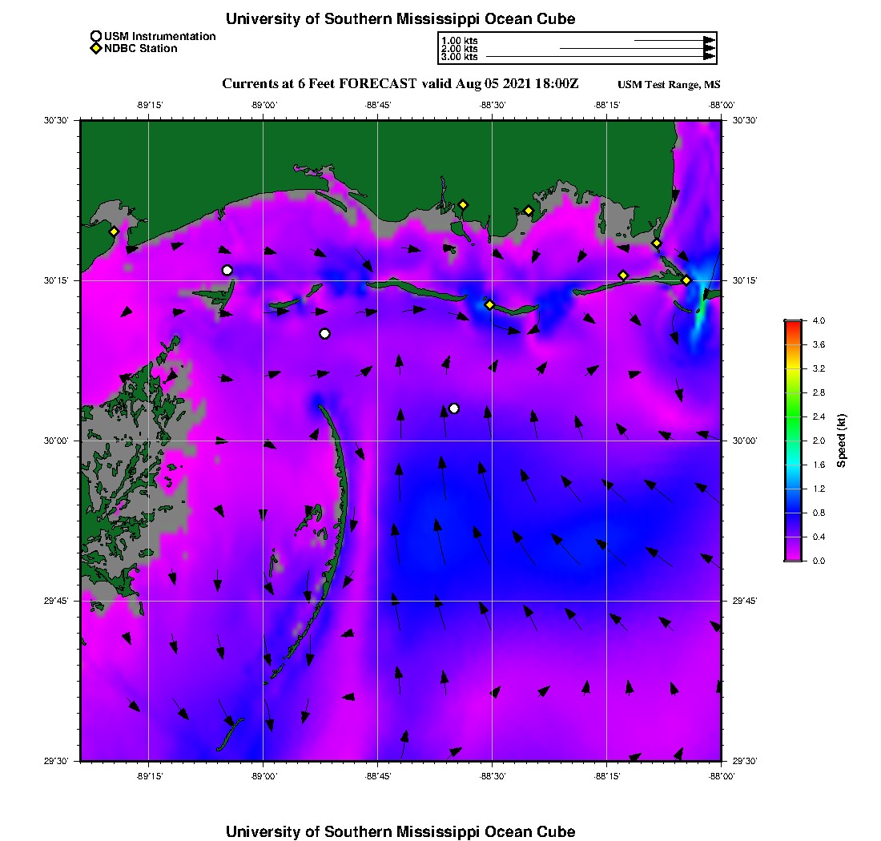
Task: Click the 'Speed (kt)' color bar label
Action: (841, 441)
